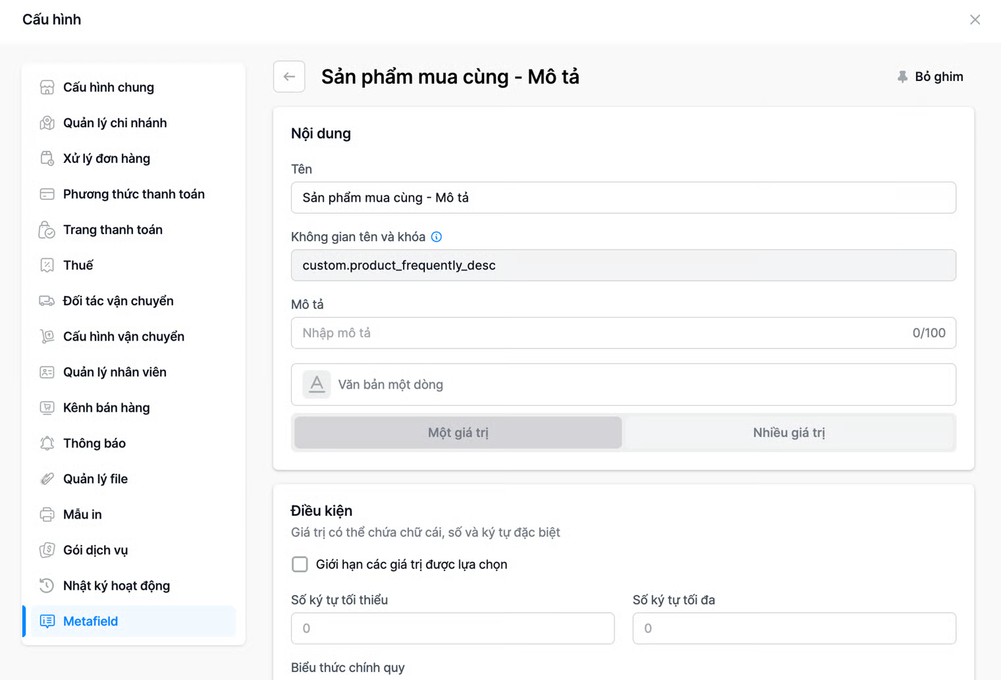Click the Số ký tự tối đa field
Screen dimensions: 1001x680
[x=794, y=629]
